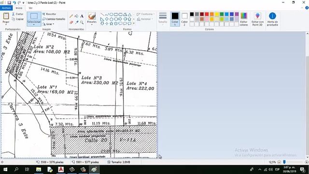Expand the shapes gallery more arrow
Image resolution: width=309 pixels, height=174 pixels.
click(x=134, y=24)
